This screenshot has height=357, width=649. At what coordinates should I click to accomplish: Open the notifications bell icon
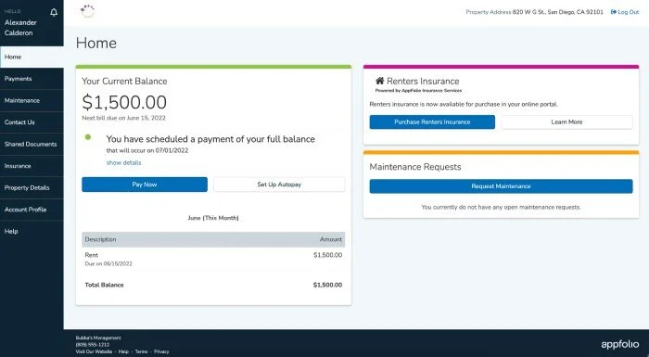(54, 12)
